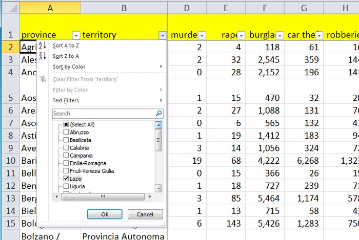Uncheck the Lazio checkbox
The image size is (359, 240).
point(66,179)
